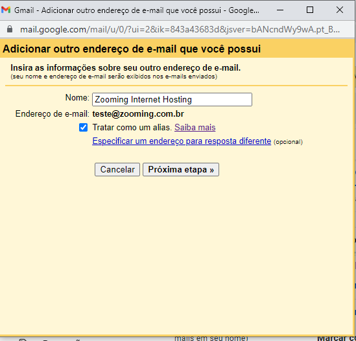Screen dimensions: 356x341
Task: Go to Próxima etapa
Action: point(181,169)
